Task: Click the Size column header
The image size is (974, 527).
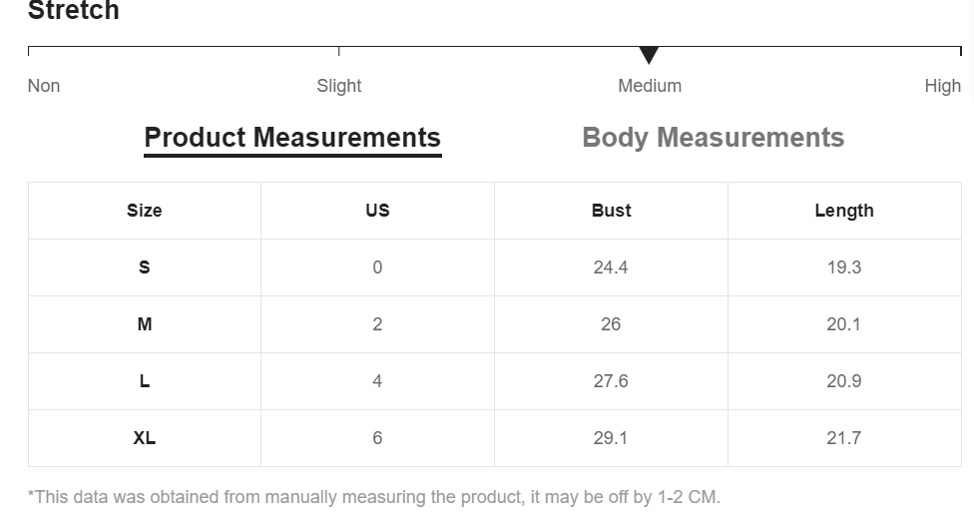Action: 144,211
